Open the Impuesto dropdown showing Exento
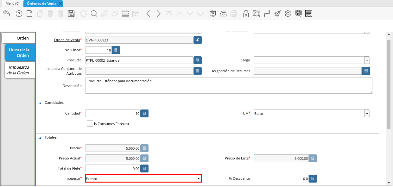The image size is (393, 187). click(x=199, y=178)
